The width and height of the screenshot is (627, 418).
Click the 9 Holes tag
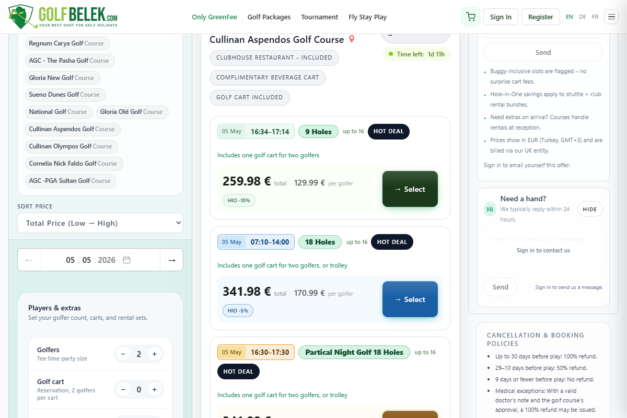coord(318,132)
